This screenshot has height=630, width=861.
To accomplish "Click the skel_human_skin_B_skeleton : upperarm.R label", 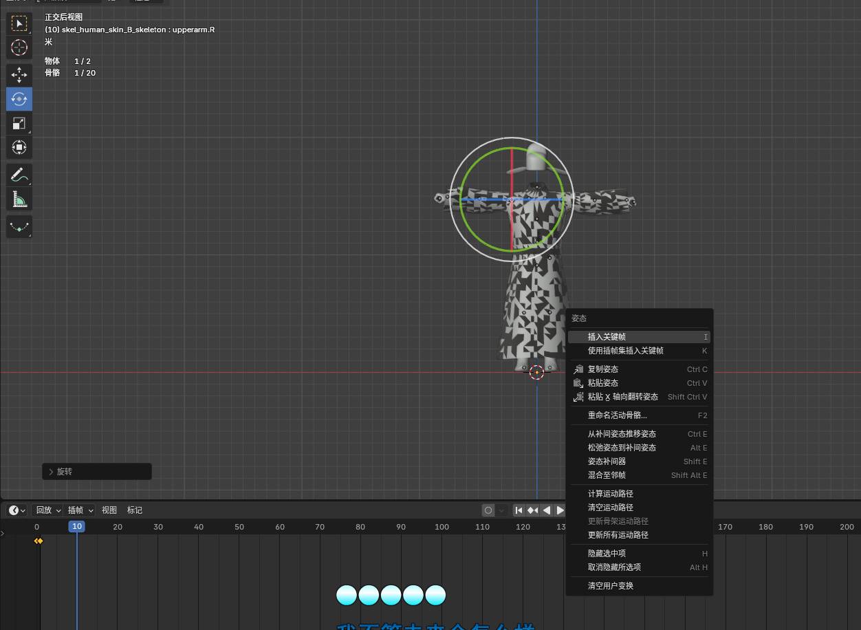I will click(130, 30).
